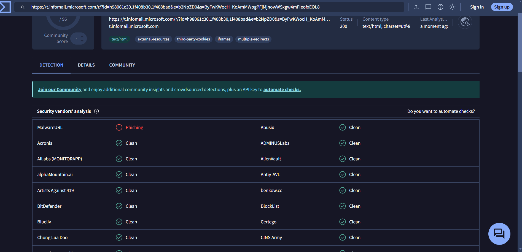This screenshot has width=522, height=252.
Task: Click the third-party-cookies tag
Action: click(193, 39)
